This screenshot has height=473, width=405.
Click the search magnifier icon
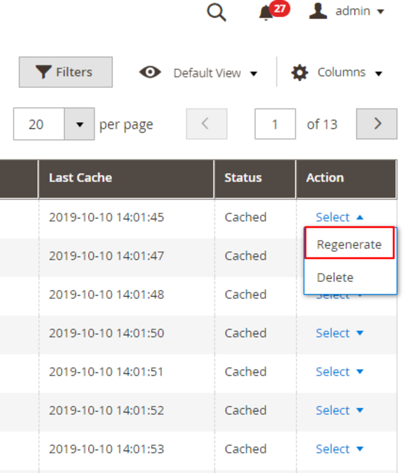click(217, 12)
